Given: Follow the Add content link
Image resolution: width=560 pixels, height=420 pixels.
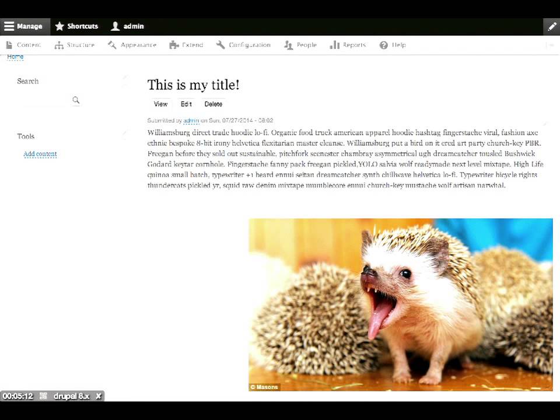Looking at the screenshot, I should click(x=40, y=154).
